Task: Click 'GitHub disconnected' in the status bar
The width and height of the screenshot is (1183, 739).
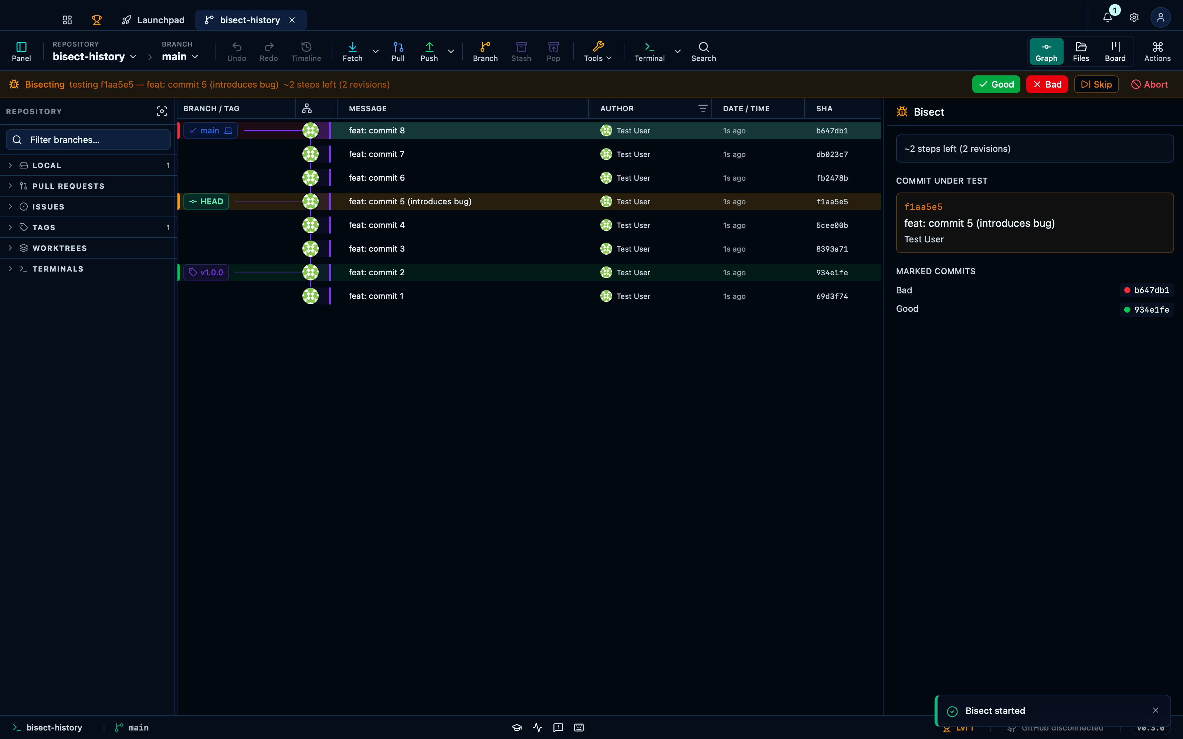Action: click(1056, 728)
